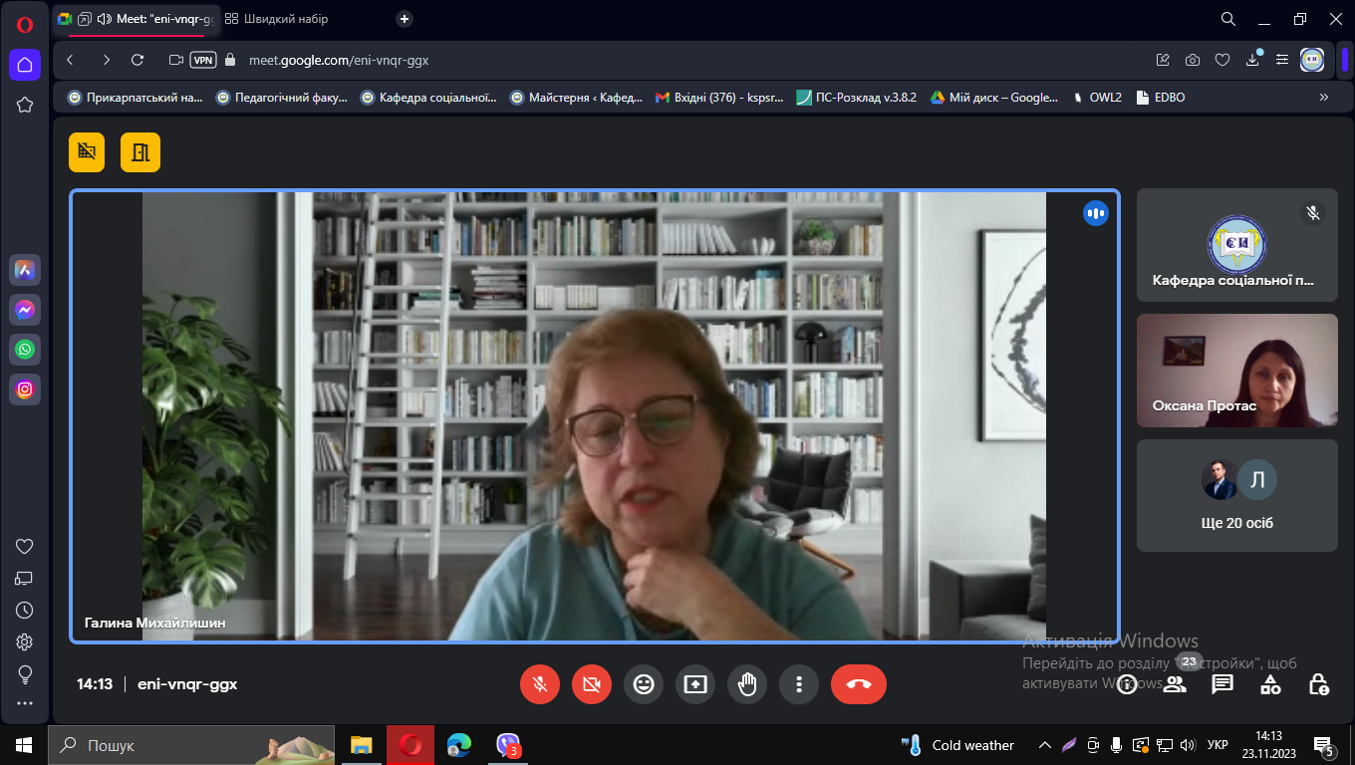Viewport: 1355px width, 765px height.
Task: Toggle the camera on or off
Action: pos(592,684)
